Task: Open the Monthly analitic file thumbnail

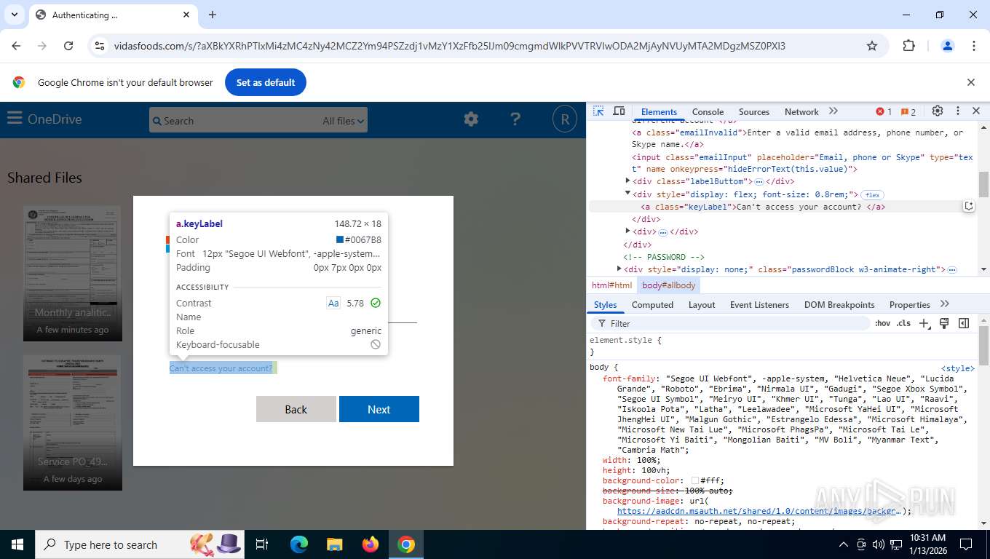Action: pos(73,273)
